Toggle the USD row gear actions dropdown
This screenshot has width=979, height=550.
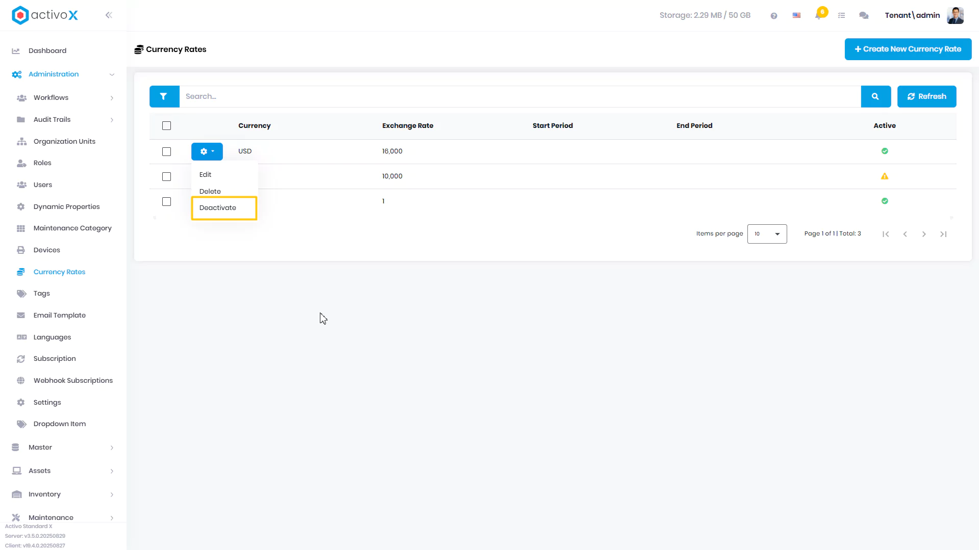pos(207,151)
